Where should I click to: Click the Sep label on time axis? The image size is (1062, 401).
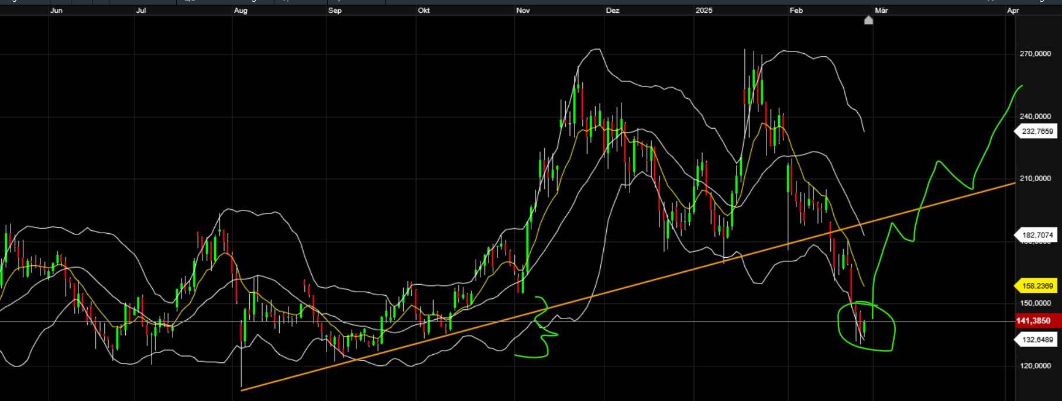point(335,11)
